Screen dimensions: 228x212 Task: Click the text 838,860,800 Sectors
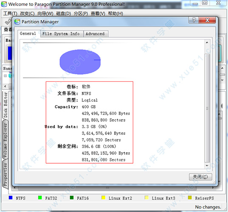[104, 120]
